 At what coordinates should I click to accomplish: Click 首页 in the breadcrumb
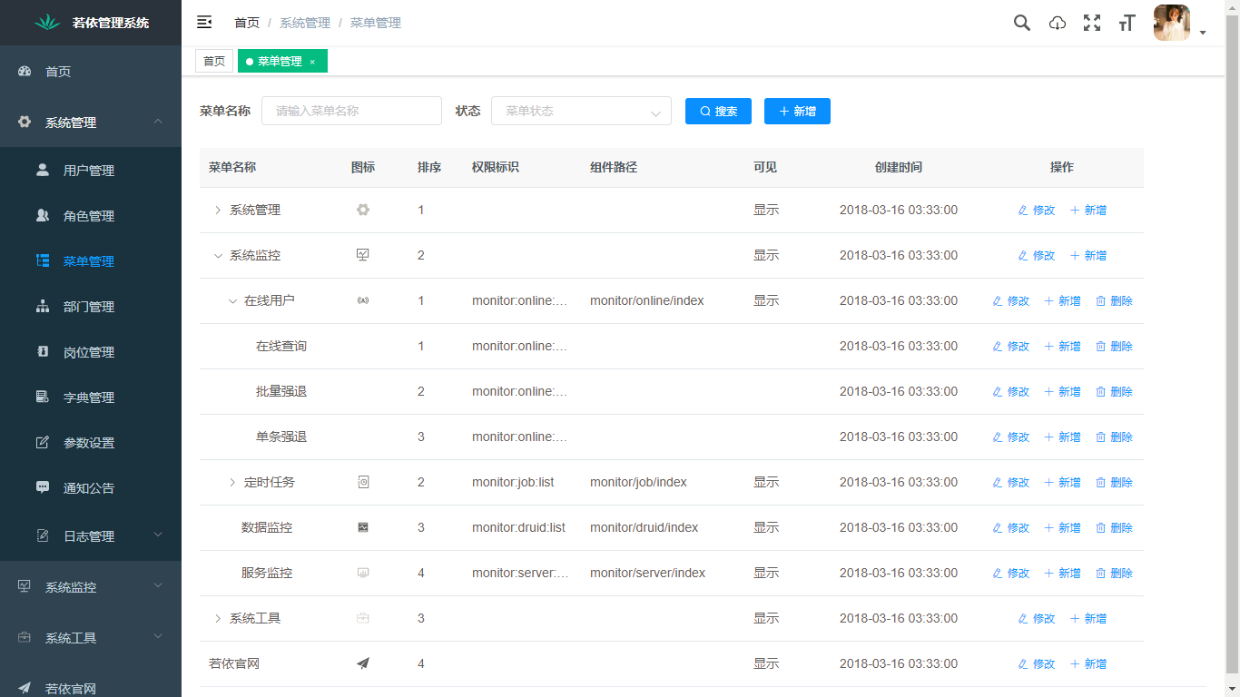tap(247, 23)
